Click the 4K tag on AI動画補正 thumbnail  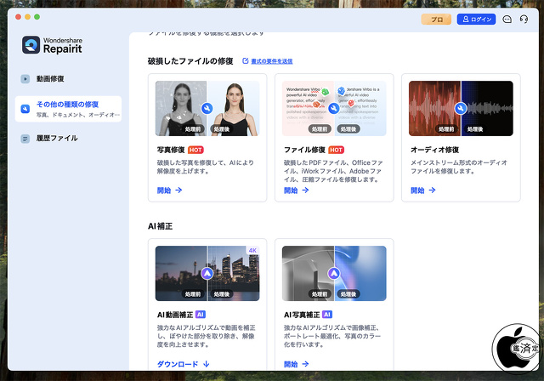pos(253,250)
